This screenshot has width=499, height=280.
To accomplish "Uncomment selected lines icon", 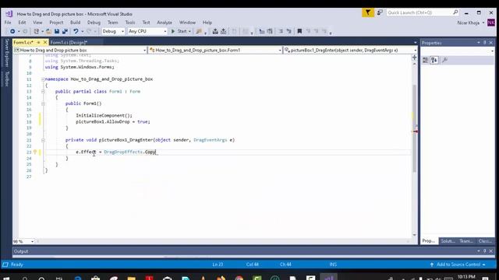I will tap(289, 31).
